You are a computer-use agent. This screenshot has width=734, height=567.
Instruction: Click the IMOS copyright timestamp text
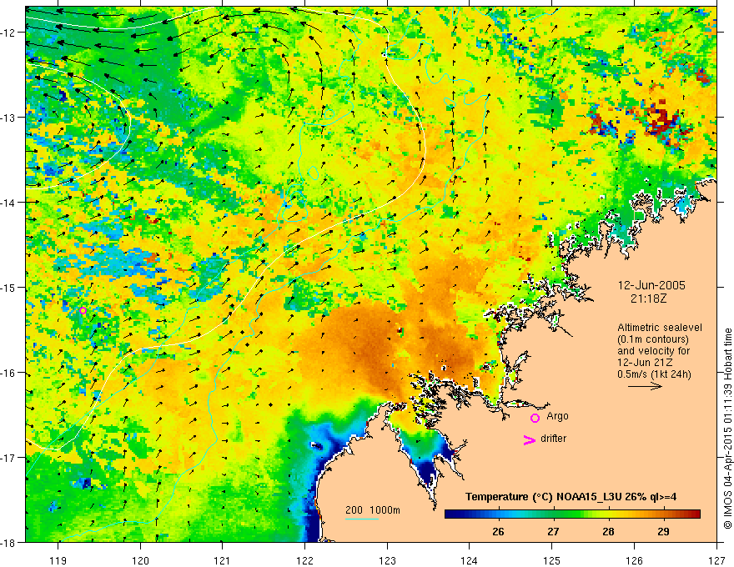pyautogui.click(x=727, y=429)
